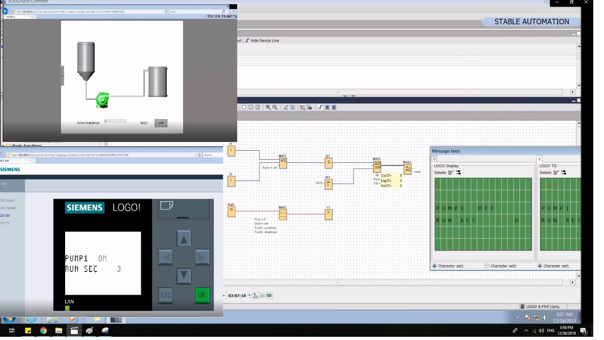
Task: Select the Q1 output block
Action: click(x=328, y=163)
